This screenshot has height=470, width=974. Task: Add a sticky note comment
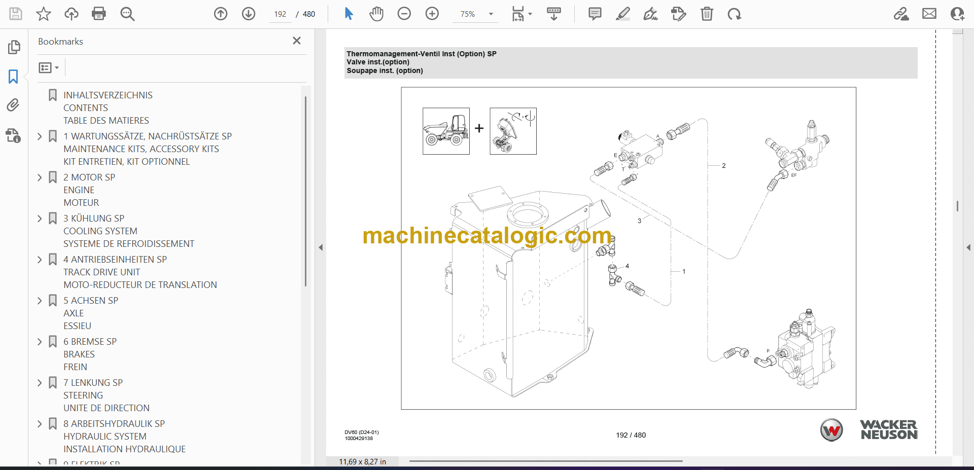595,14
